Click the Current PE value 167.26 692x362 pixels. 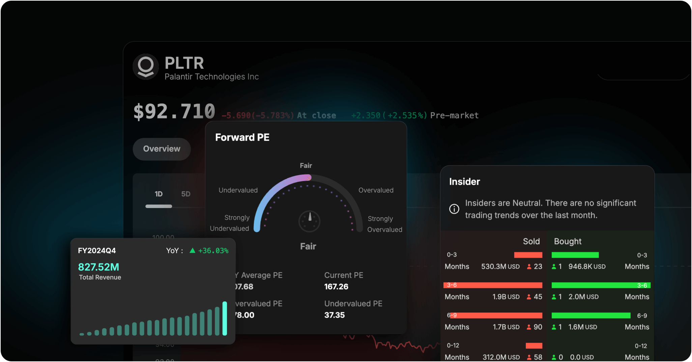tap(336, 286)
